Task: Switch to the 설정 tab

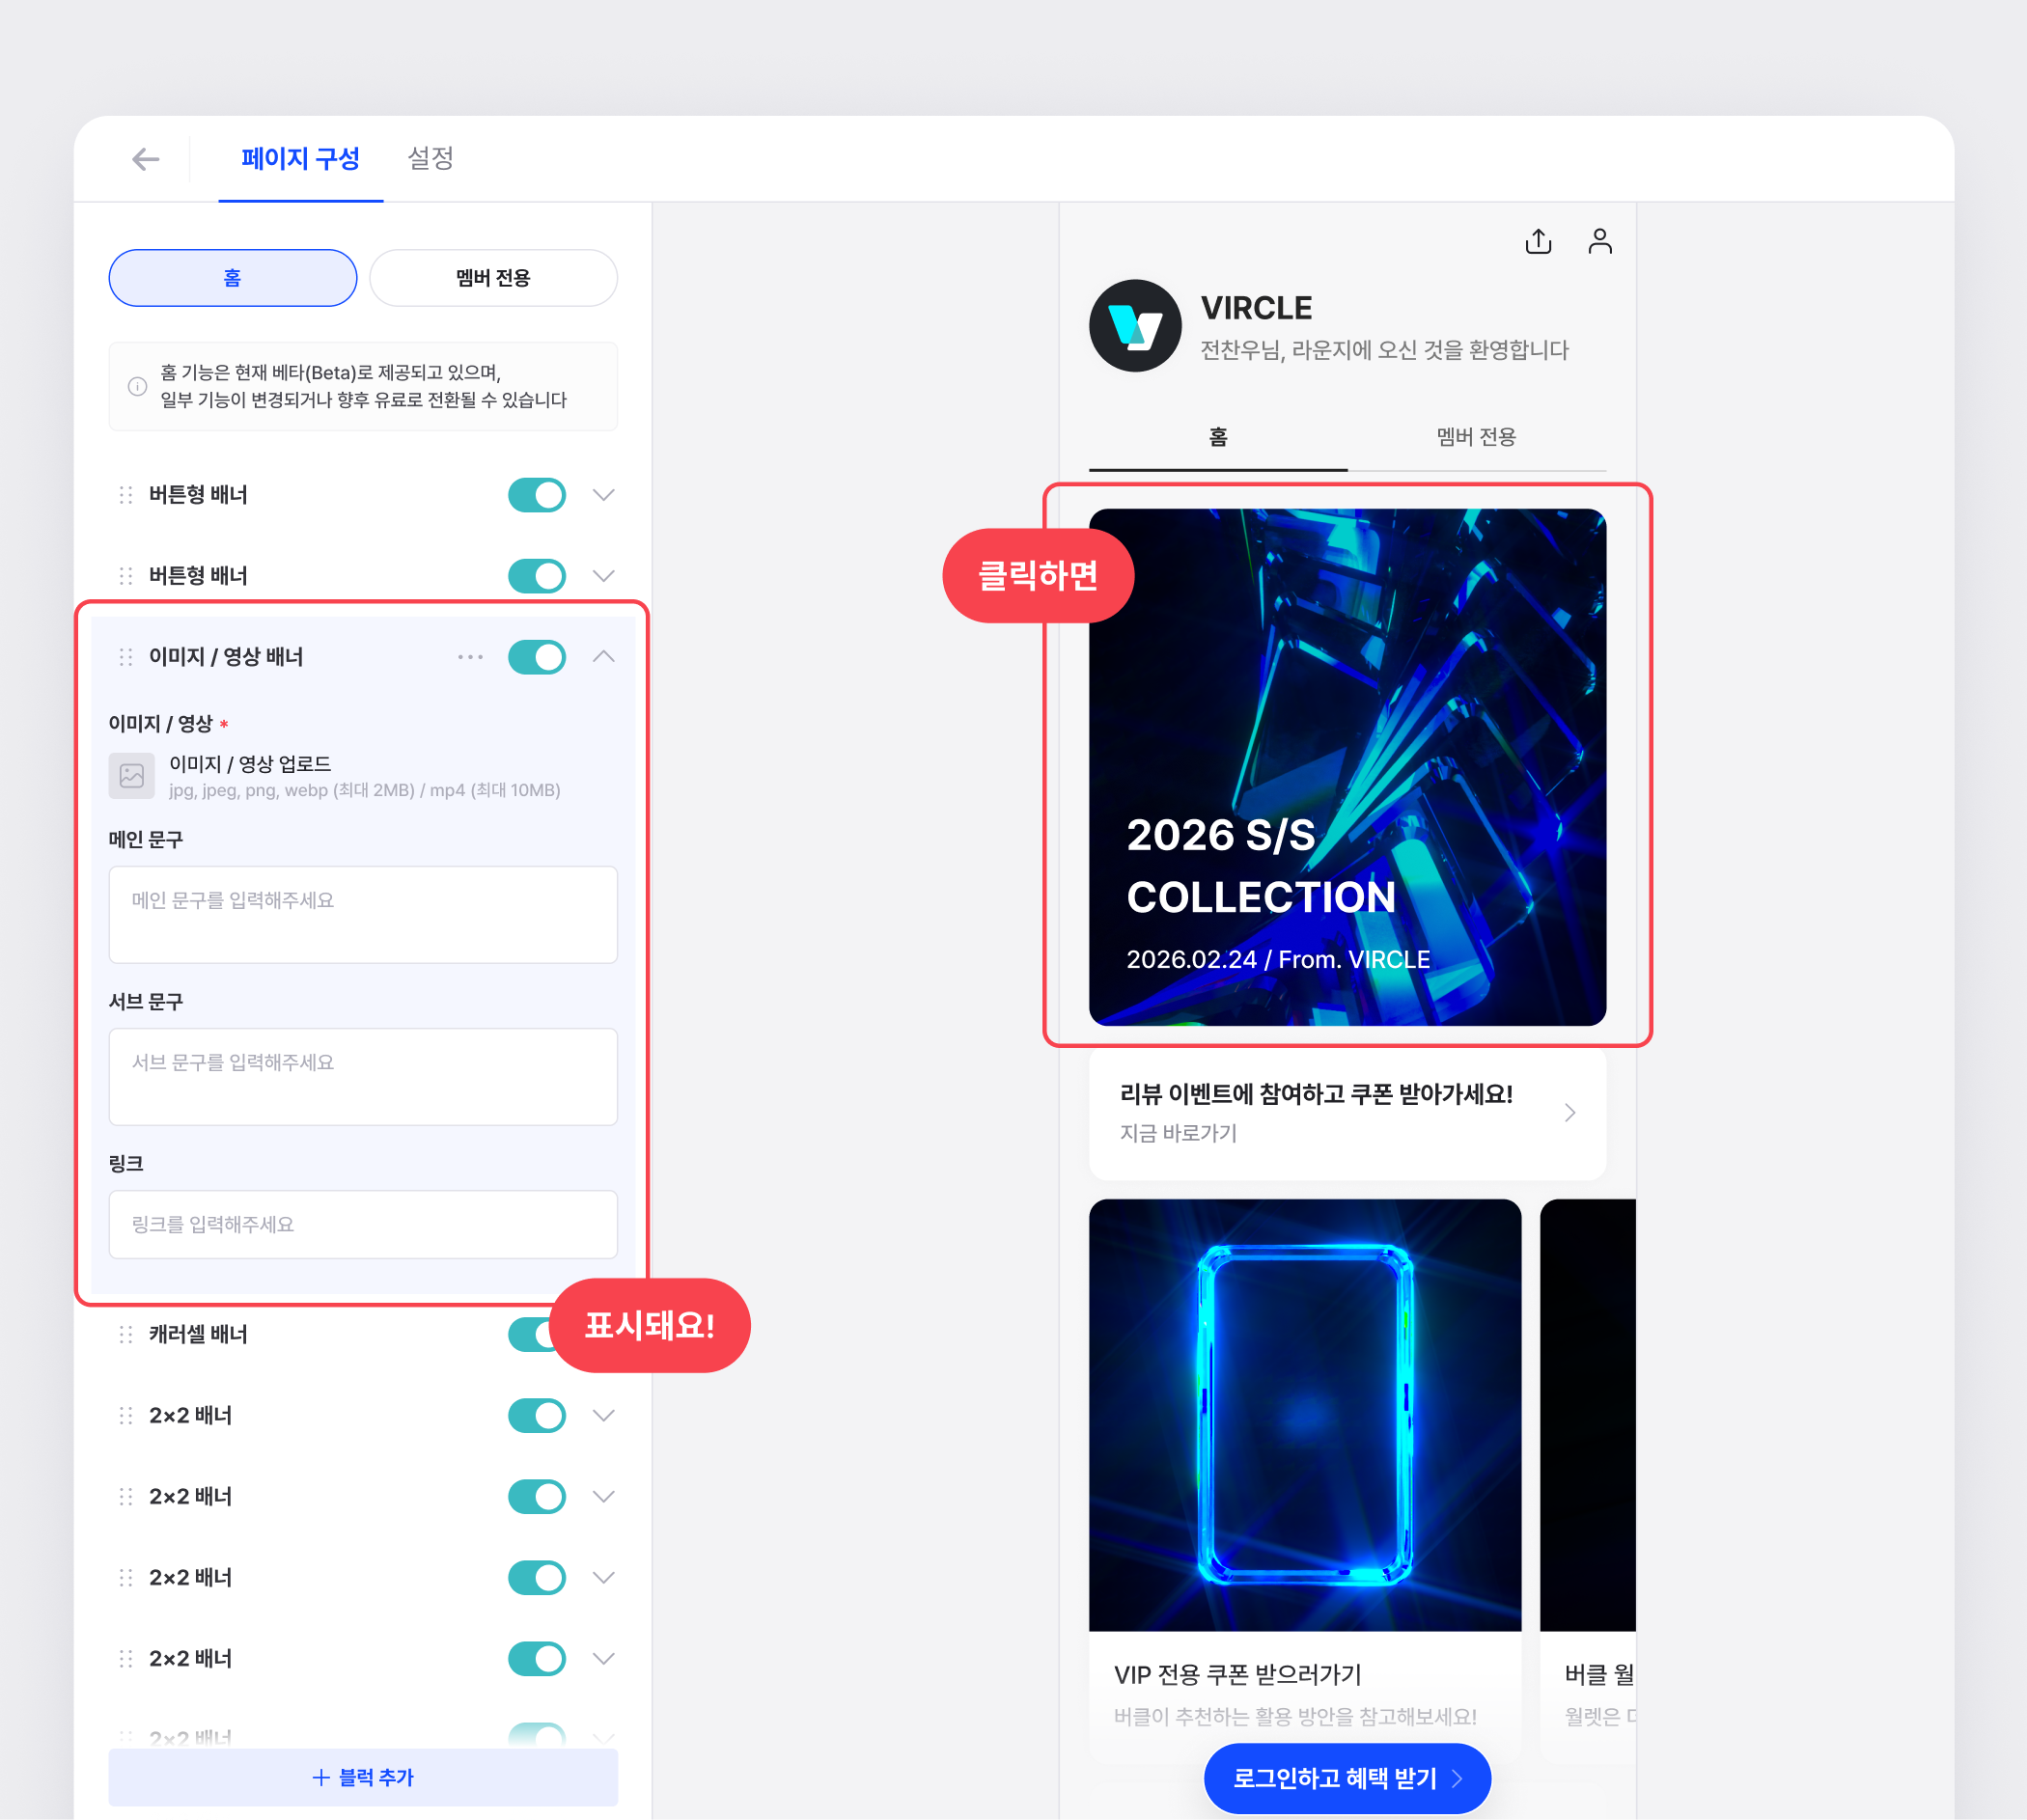Action: 430,158
